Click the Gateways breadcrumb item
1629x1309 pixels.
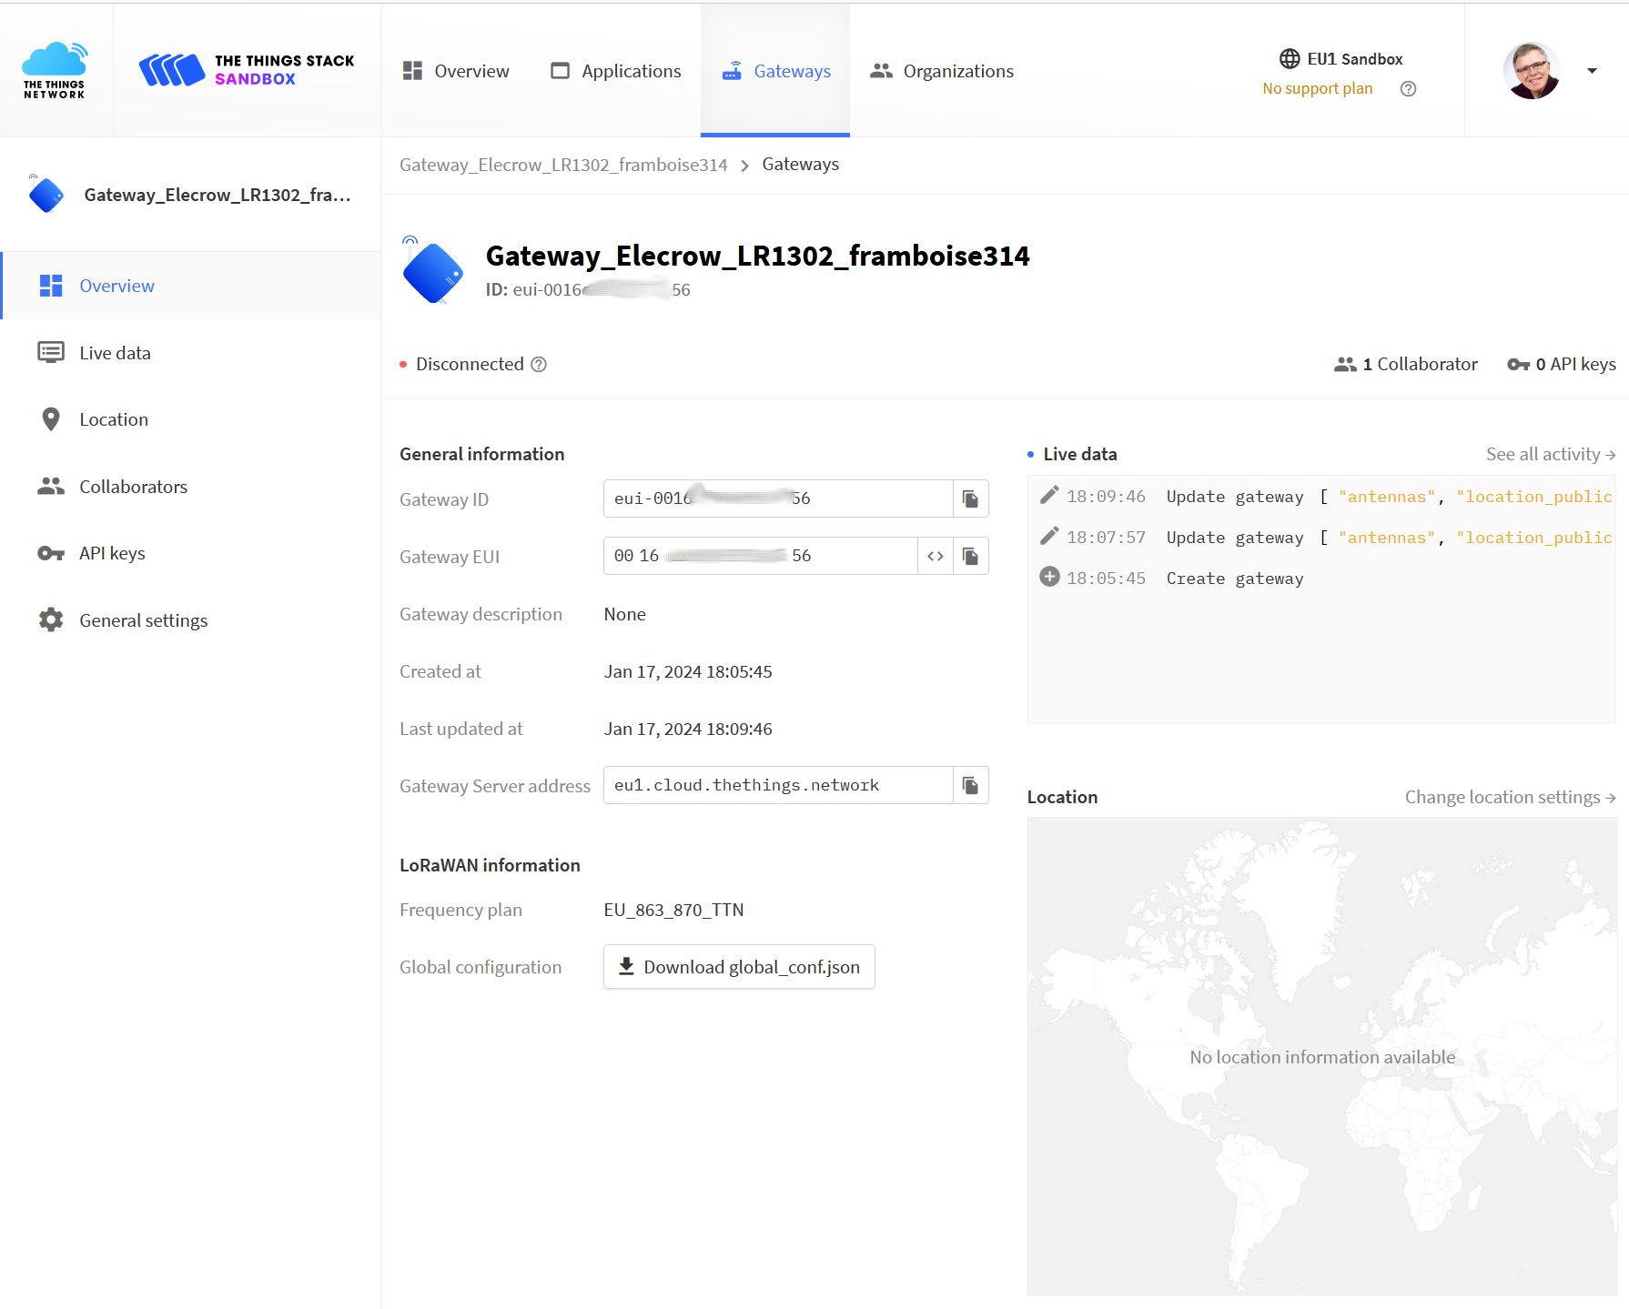[x=801, y=165]
